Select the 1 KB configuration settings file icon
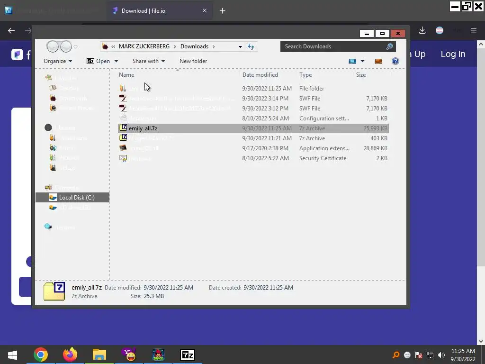 123,118
